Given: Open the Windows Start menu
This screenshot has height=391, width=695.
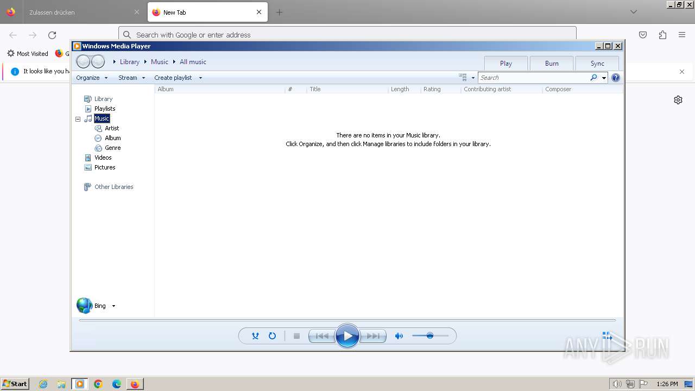Looking at the screenshot, I should tap(15, 384).
